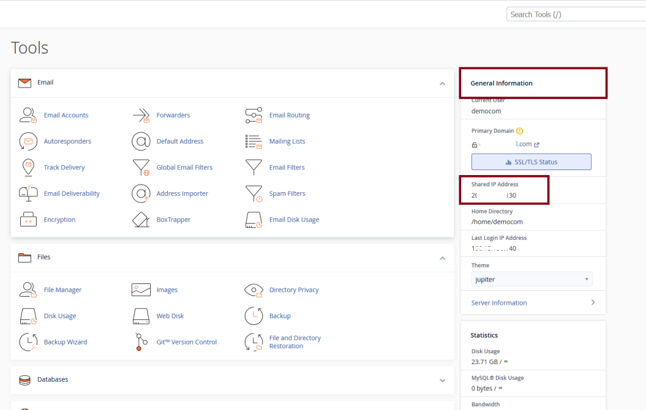Click the primary domain warning icon
Screen dimensions: 646x410
[x=520, y=131]
